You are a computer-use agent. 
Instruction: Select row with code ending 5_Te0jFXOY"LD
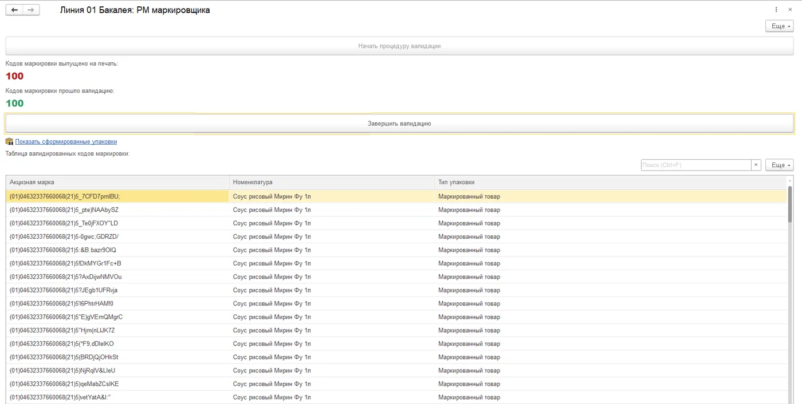396,223
